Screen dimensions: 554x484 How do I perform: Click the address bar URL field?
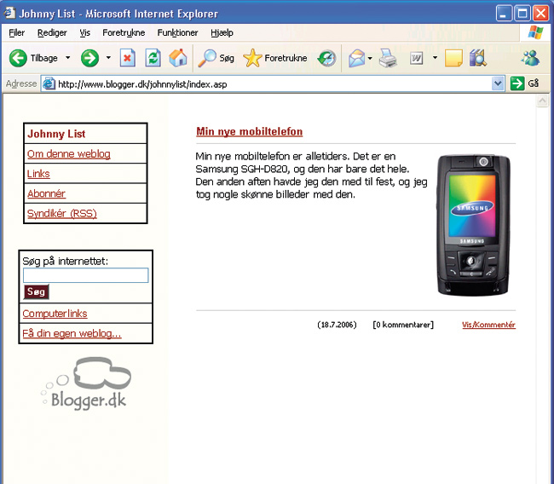(x=272, y=84)
